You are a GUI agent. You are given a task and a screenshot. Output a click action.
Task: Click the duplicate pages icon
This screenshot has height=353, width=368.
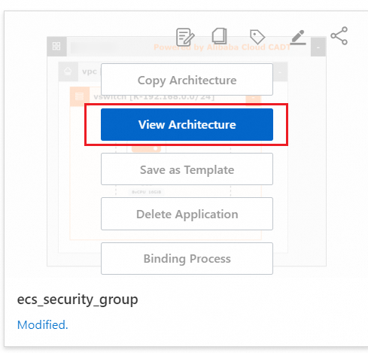(220, 36)
